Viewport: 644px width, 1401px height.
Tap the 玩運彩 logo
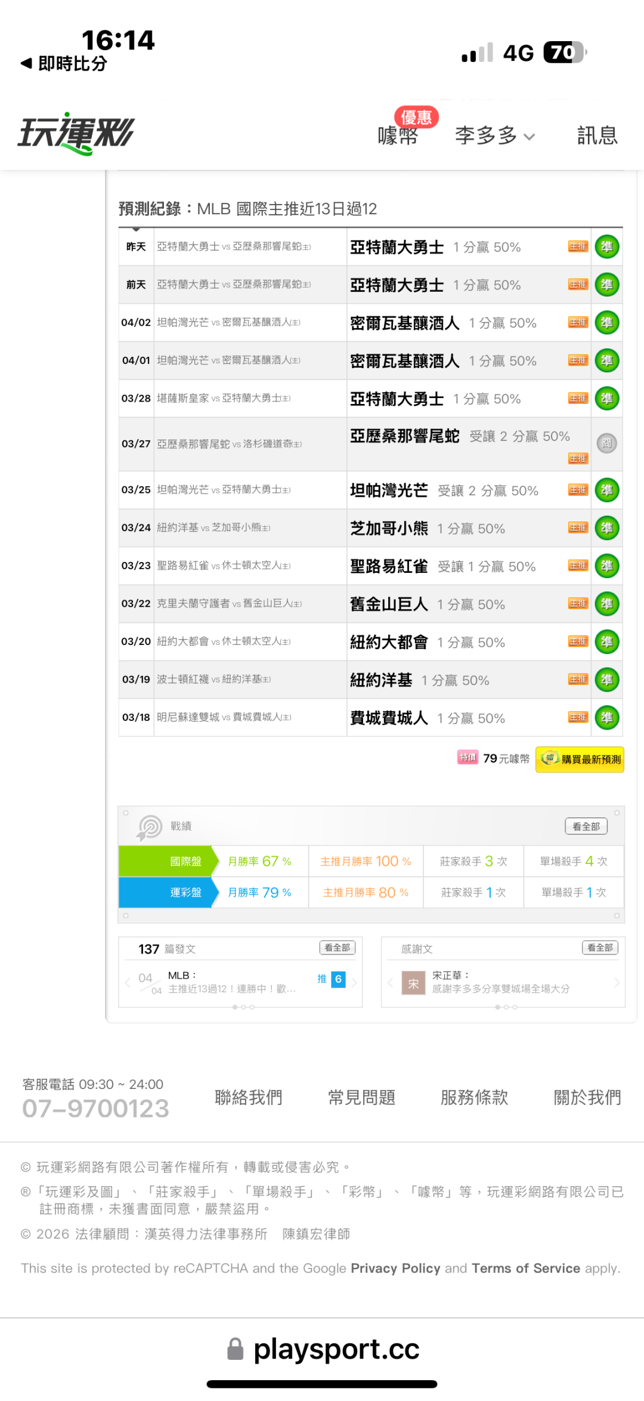[76, 134]
